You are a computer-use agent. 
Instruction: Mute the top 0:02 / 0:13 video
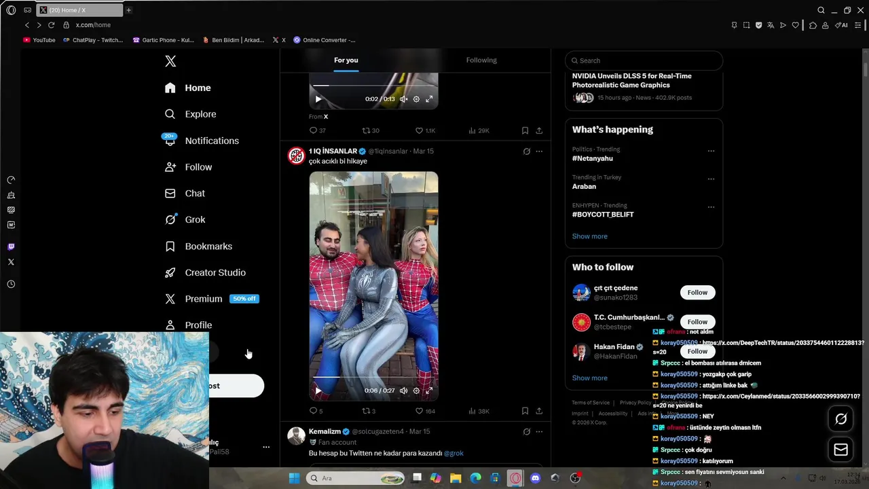click(x=403, y=99)
